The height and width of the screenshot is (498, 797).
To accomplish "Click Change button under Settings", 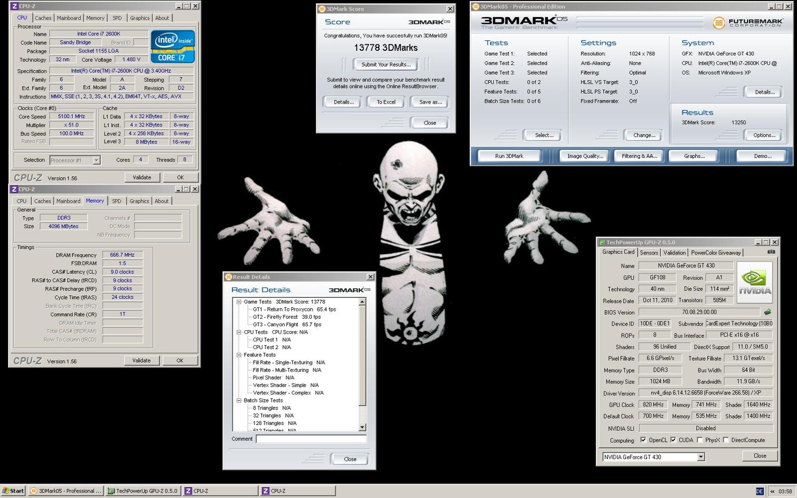I will (644, 135).
